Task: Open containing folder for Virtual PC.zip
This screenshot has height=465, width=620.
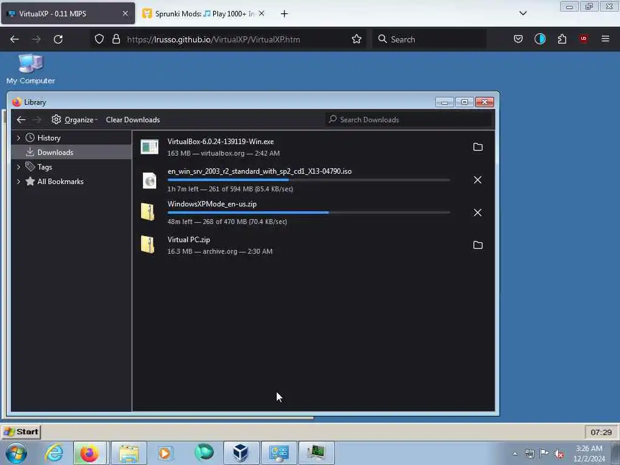Action: [478, 245]
